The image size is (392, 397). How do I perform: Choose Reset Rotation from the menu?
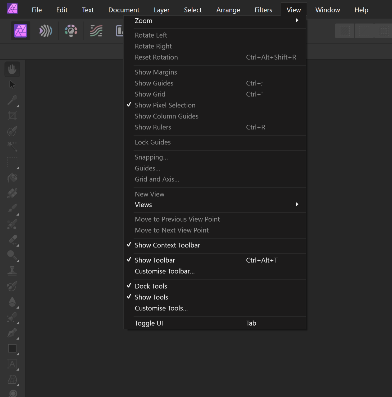(156, 57)
